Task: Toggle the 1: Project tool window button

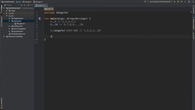Action: pyautogui.click(x=2, y=9)
